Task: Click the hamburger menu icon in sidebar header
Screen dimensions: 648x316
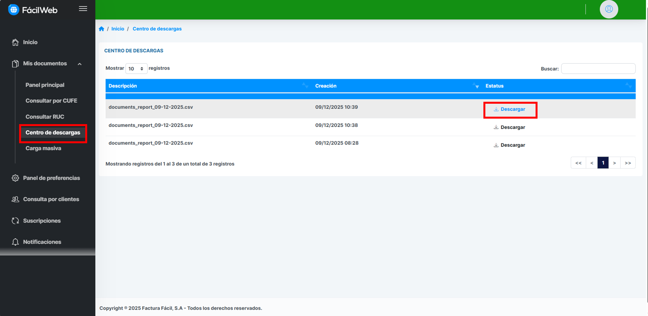Action: [83, 9]
